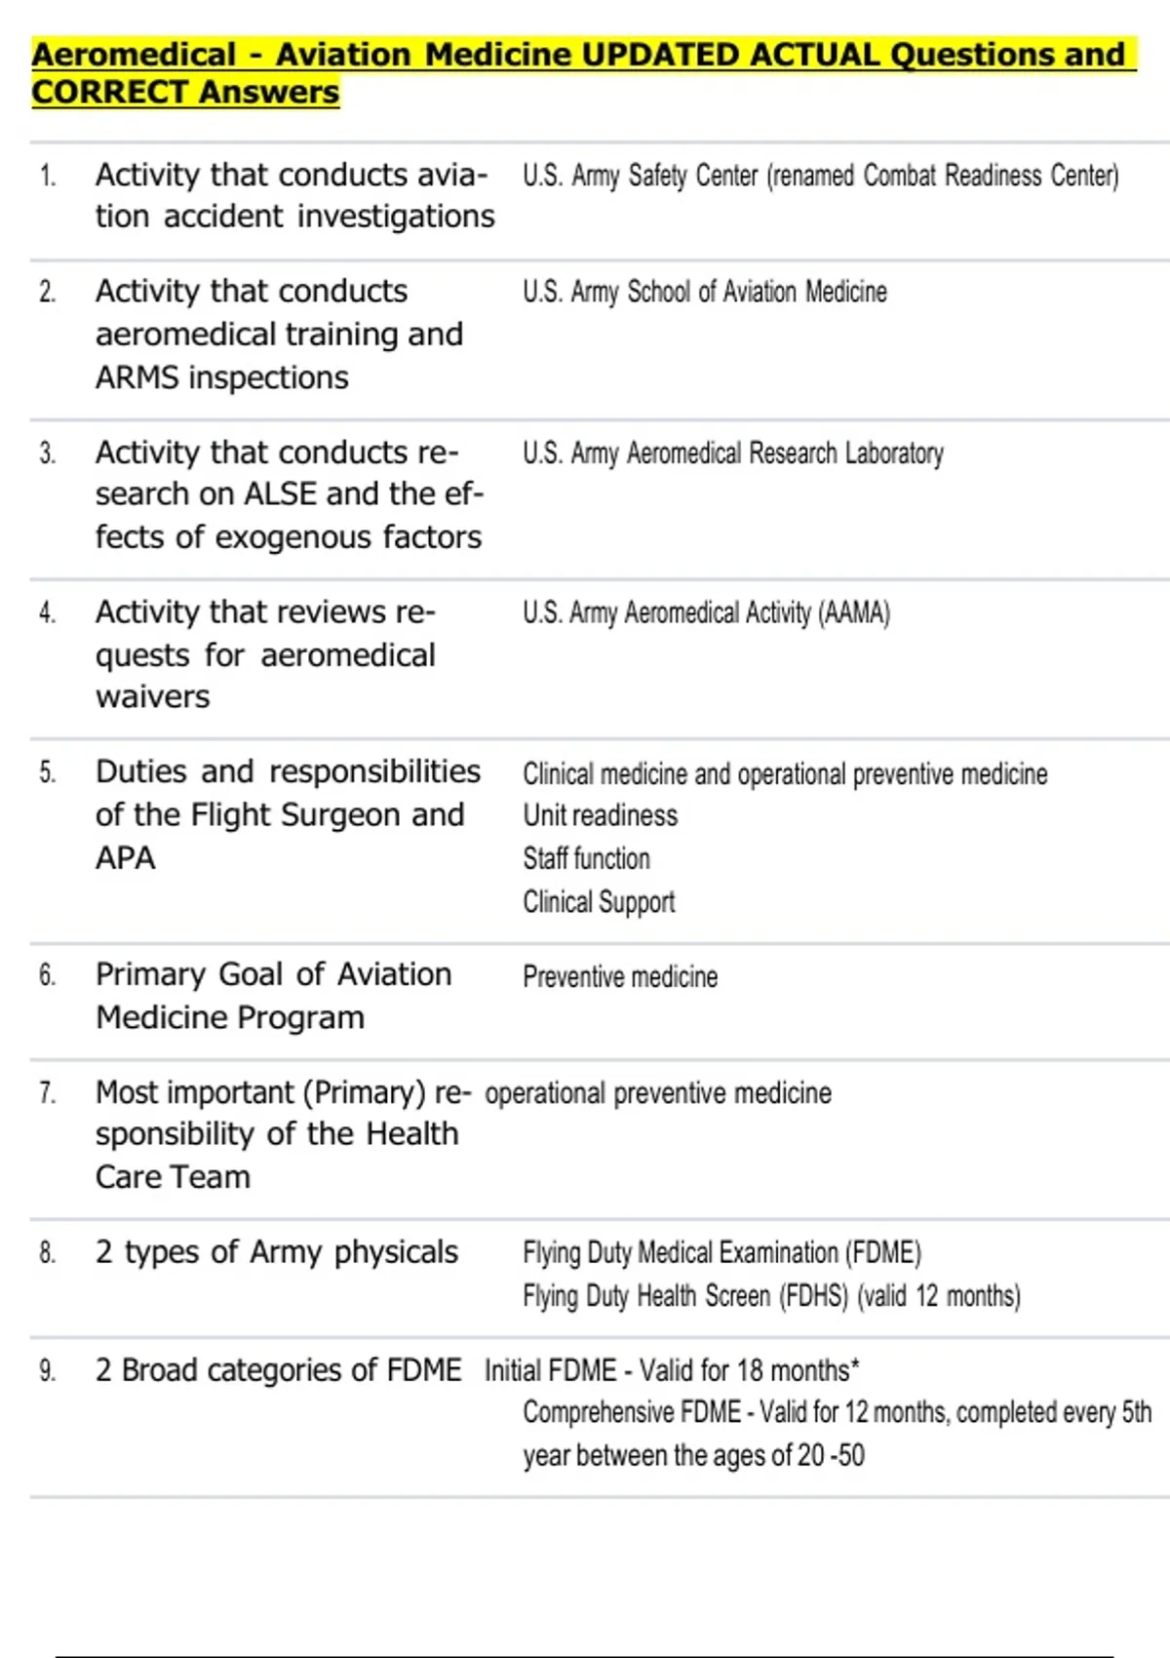The width and height of the screenshot is (1170, 1658).
Task: Click the 'Unit readiness' answer line
Action: coord(600,815)
